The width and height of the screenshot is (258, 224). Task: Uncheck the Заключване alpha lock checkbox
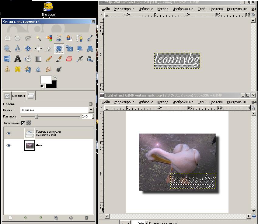coord(23,123)
